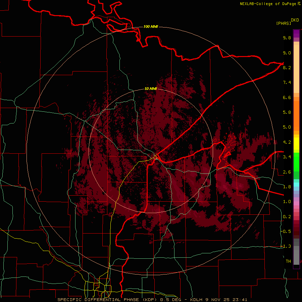This screenshot has height=302, width=302.
Task: Click the yellow segment of the color bar
Action: (x=296, y=144)
